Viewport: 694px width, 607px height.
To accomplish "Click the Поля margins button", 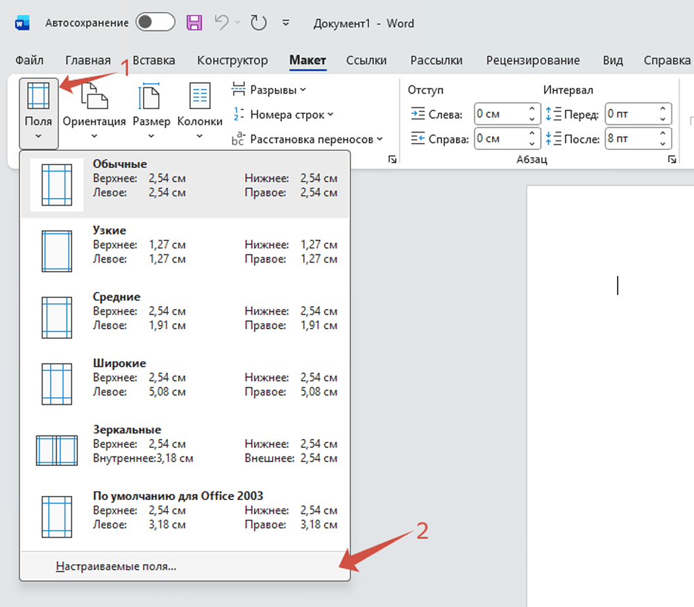I will click(38, 113).
